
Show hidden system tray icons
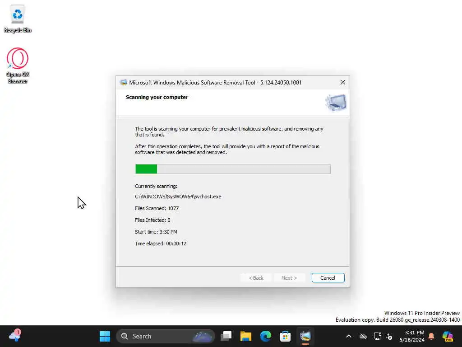pos(349,336)
